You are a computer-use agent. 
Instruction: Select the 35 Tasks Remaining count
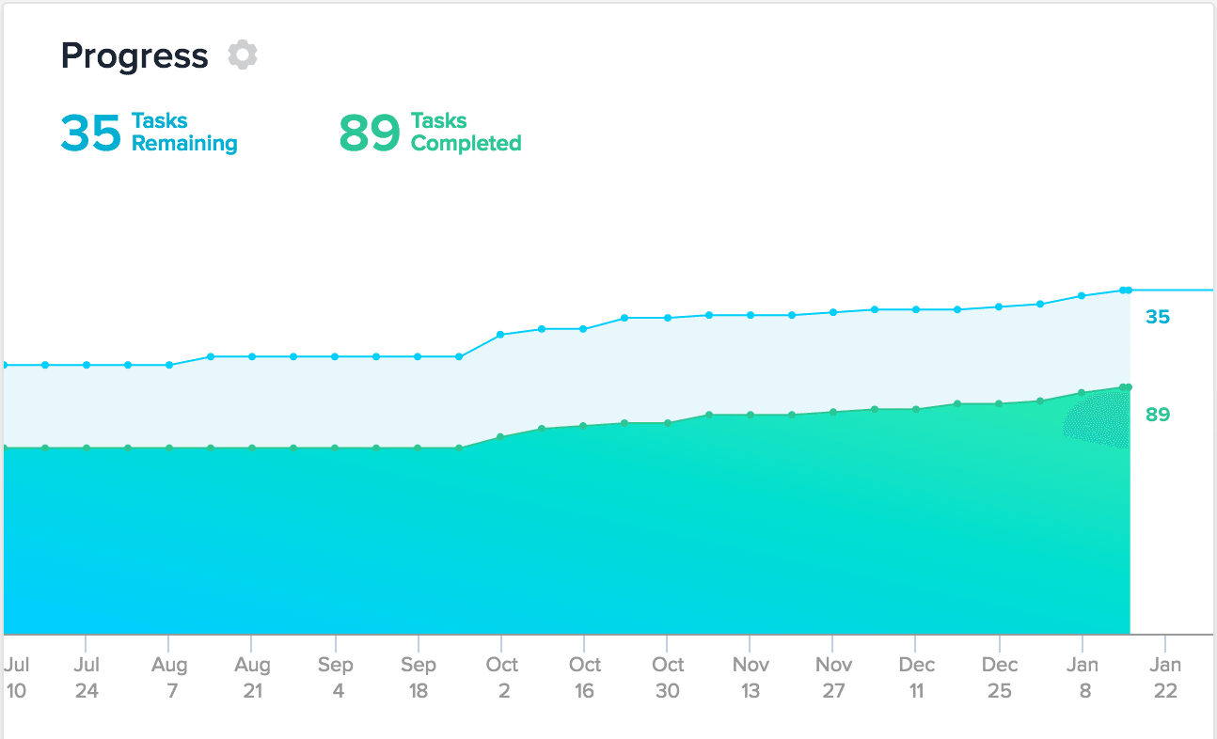(90, 133)
